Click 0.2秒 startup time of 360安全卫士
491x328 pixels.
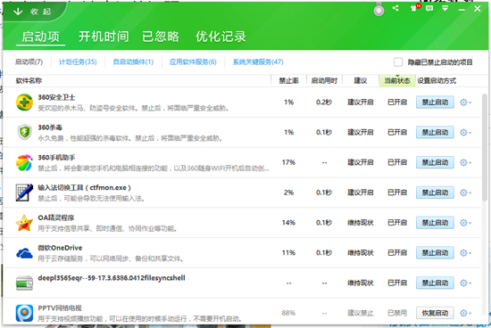(x=324, y=102)
